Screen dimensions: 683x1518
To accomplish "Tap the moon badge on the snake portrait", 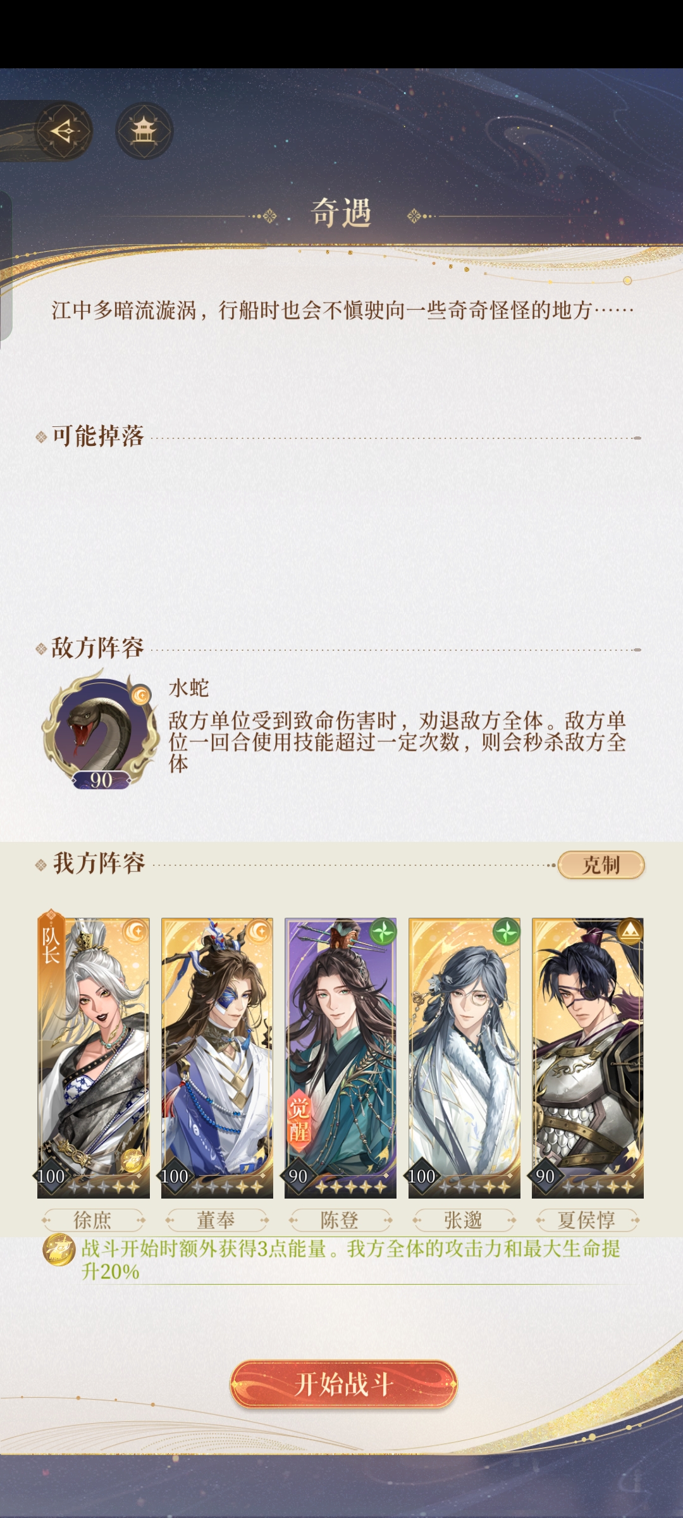I will 140,696.
